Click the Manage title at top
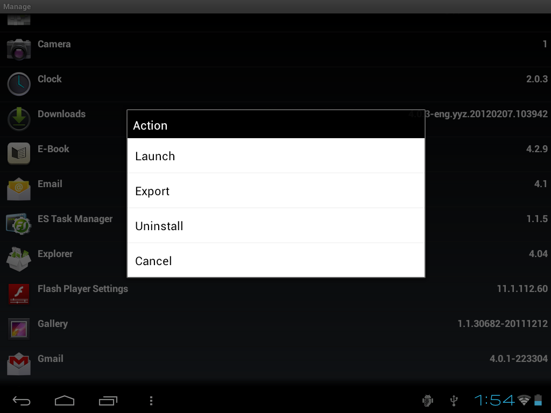This screenshot has height=413, width=551. pyautogui.click(x=17, y=6)
